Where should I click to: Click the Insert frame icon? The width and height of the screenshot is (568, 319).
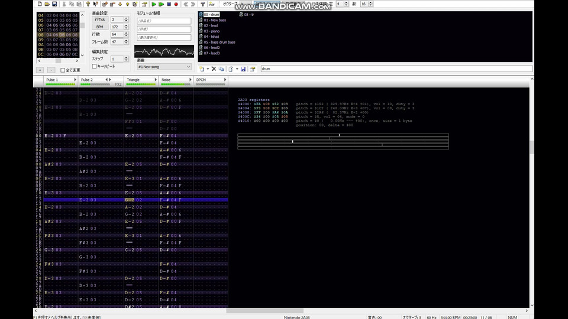[x=105, y=4]
